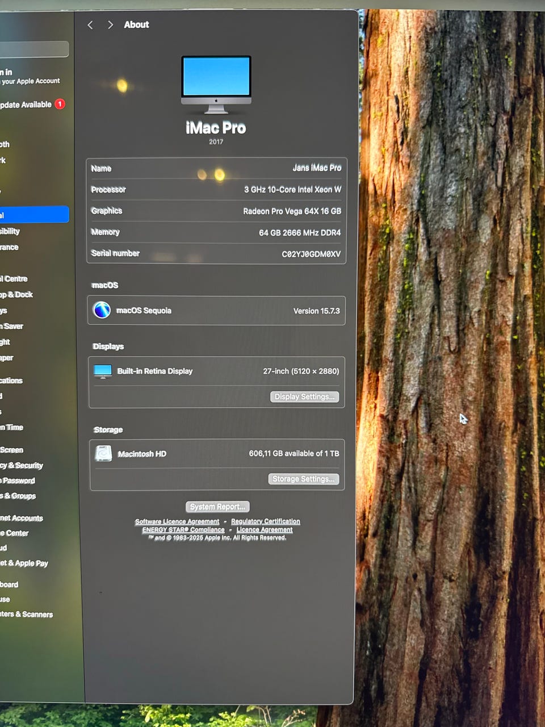Open Storage Settings

pyautogui.click(x=304, y=479)
